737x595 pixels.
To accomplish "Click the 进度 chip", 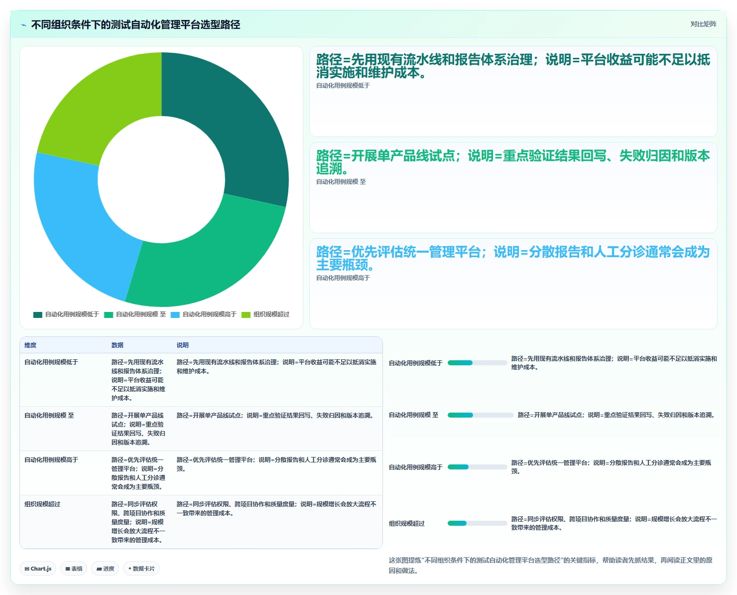I will point(105,569).
